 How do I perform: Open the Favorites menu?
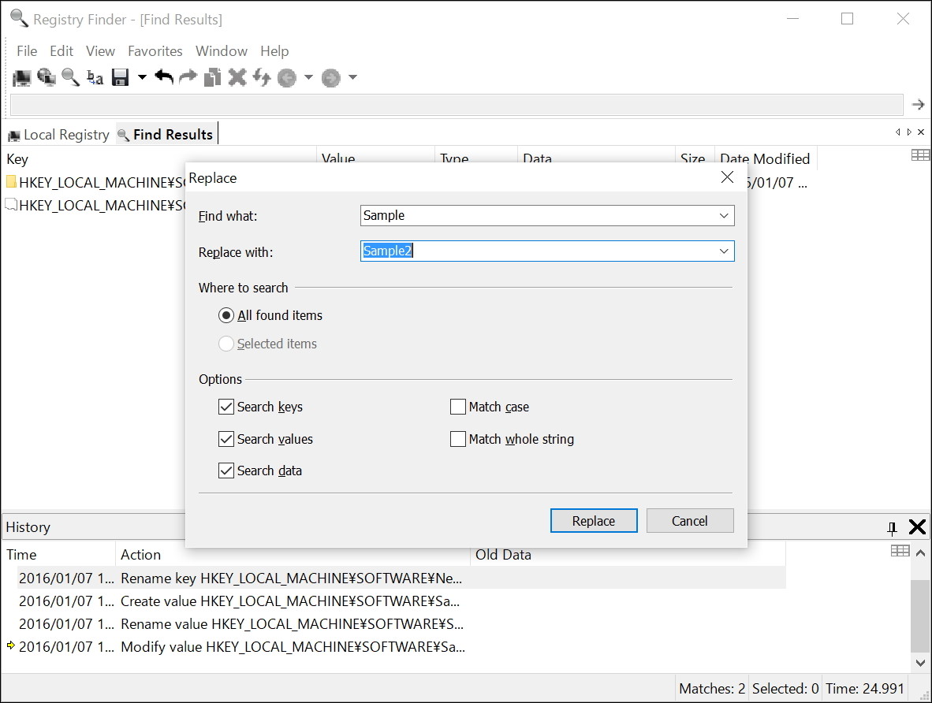[155, 51]
